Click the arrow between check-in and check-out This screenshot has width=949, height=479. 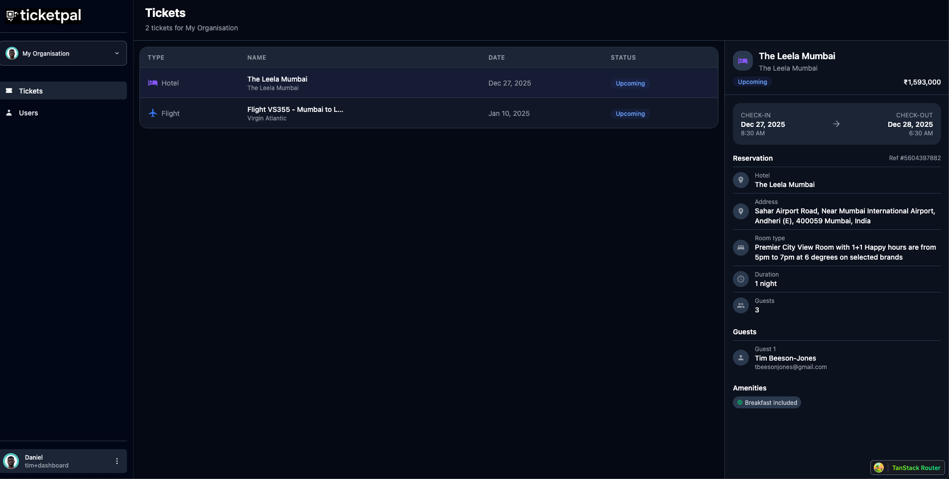pos(836,124)
